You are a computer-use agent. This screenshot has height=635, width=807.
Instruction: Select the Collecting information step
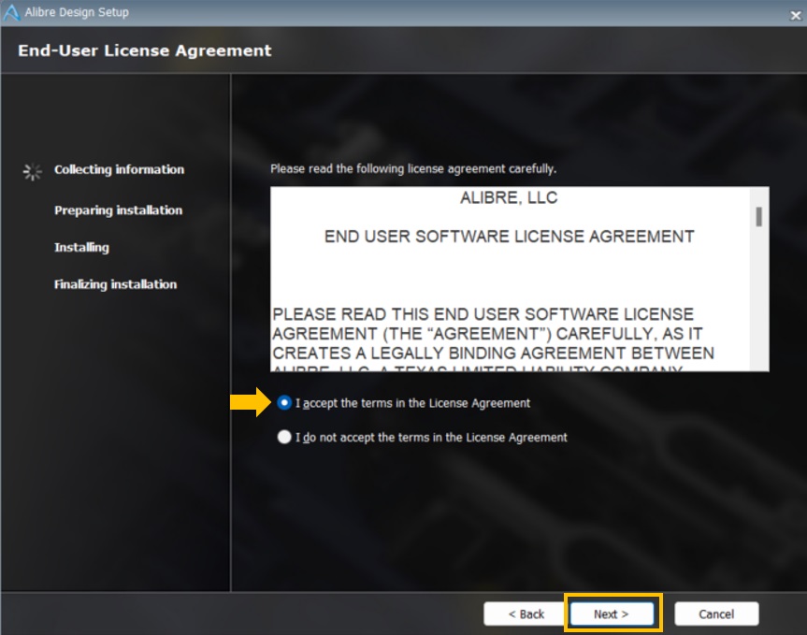click(x=119, y=169)
